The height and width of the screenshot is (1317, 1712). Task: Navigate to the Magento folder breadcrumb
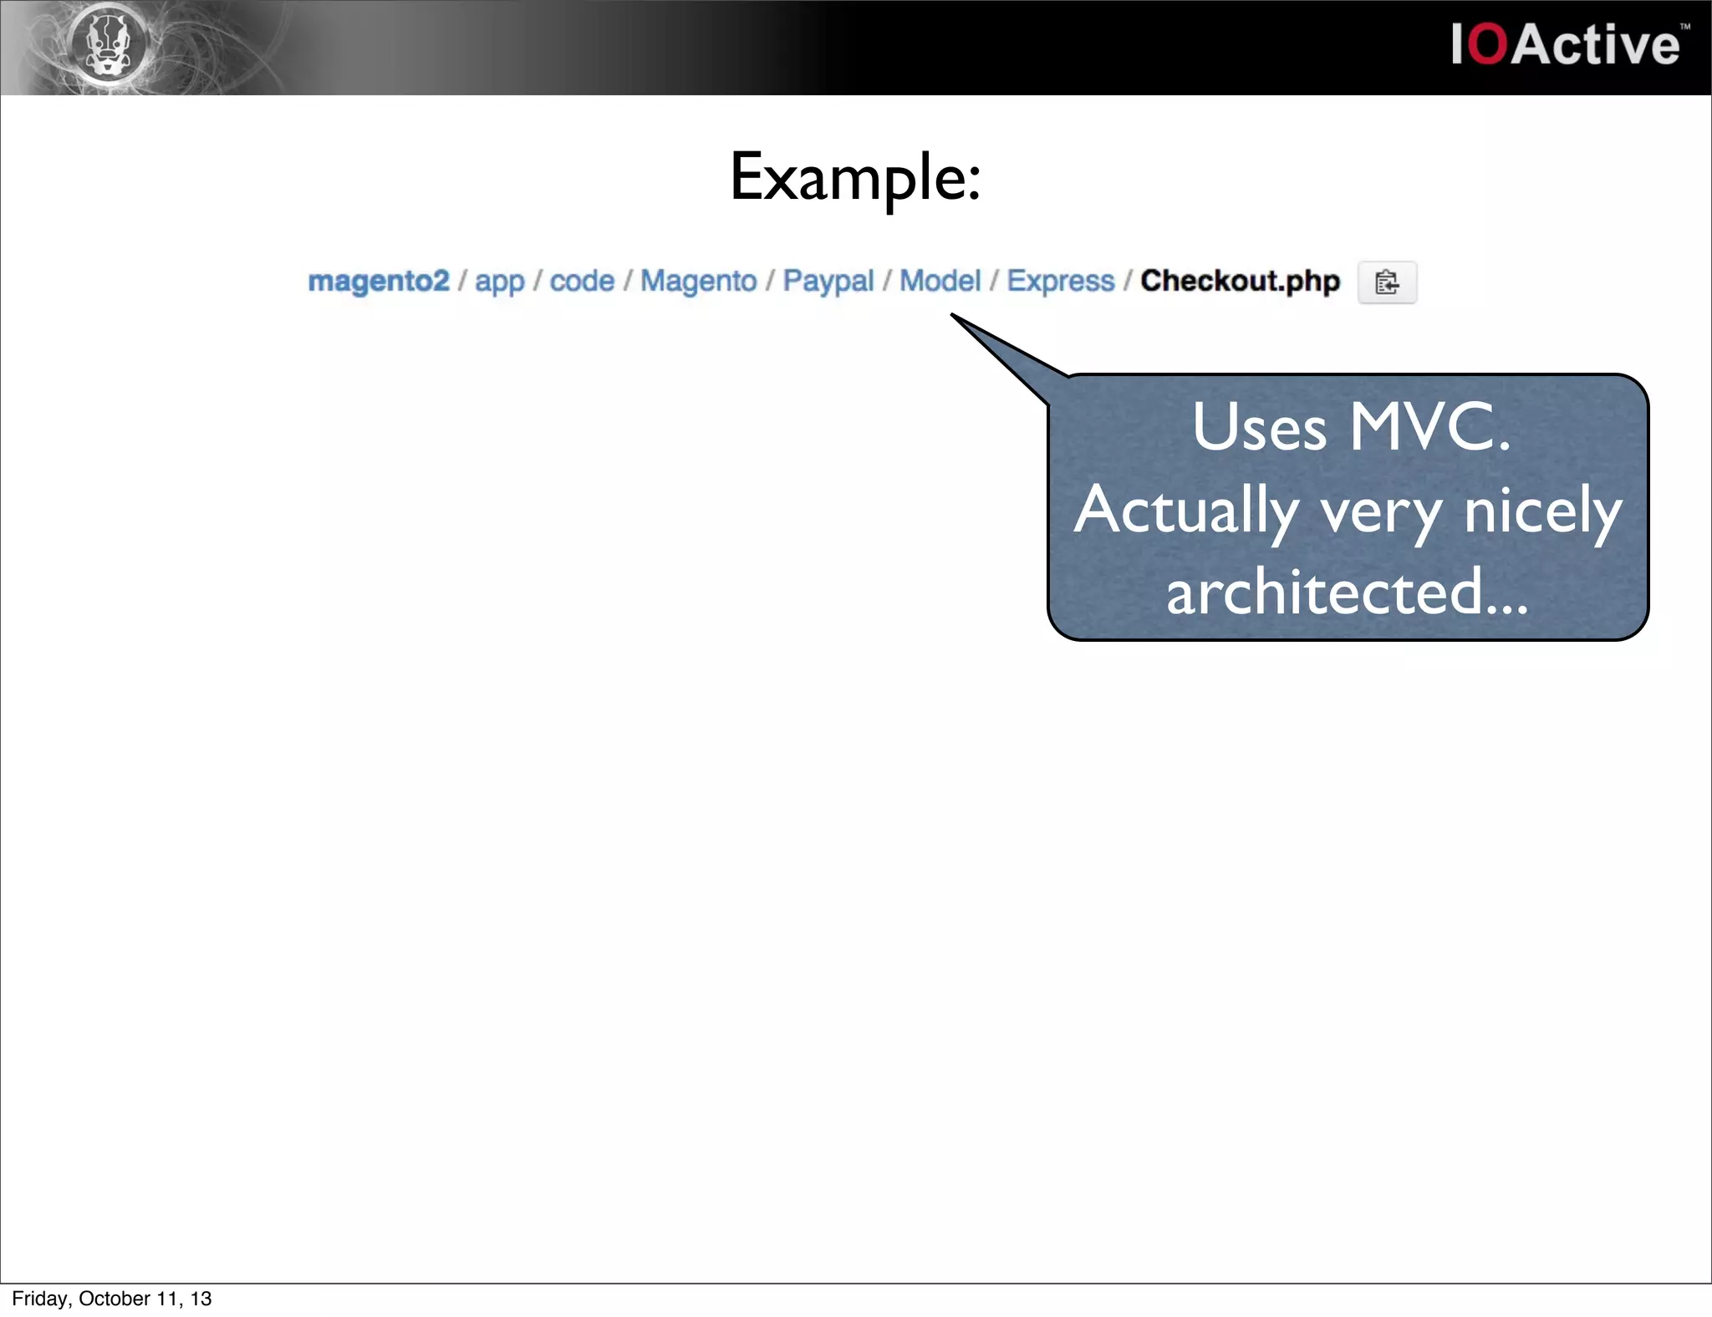(x=698, y=282)
